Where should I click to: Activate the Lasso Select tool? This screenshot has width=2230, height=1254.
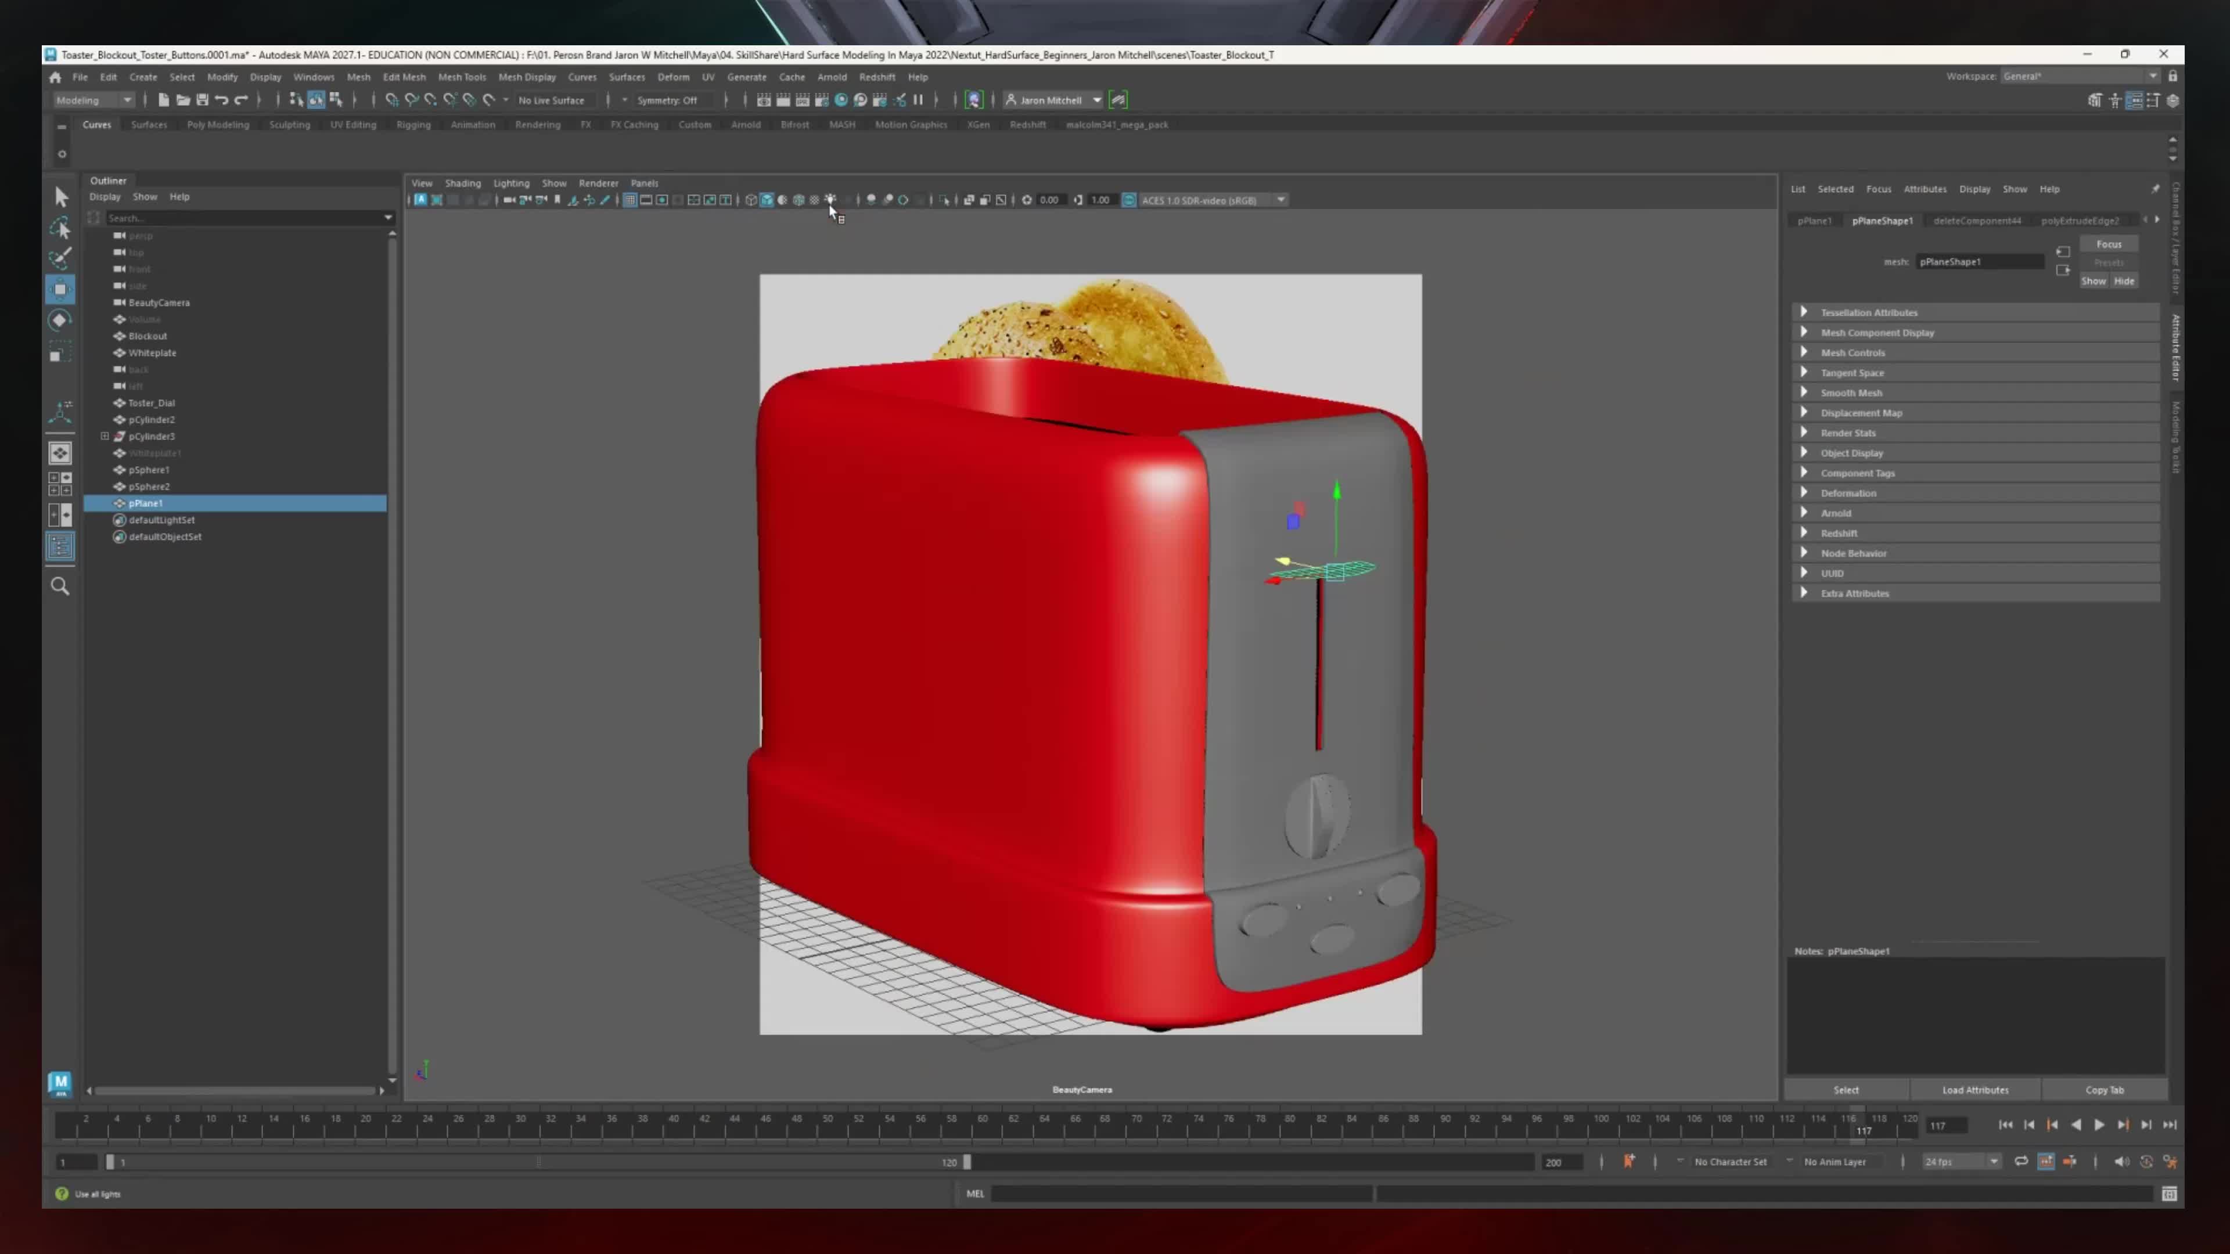click(60, 228)
